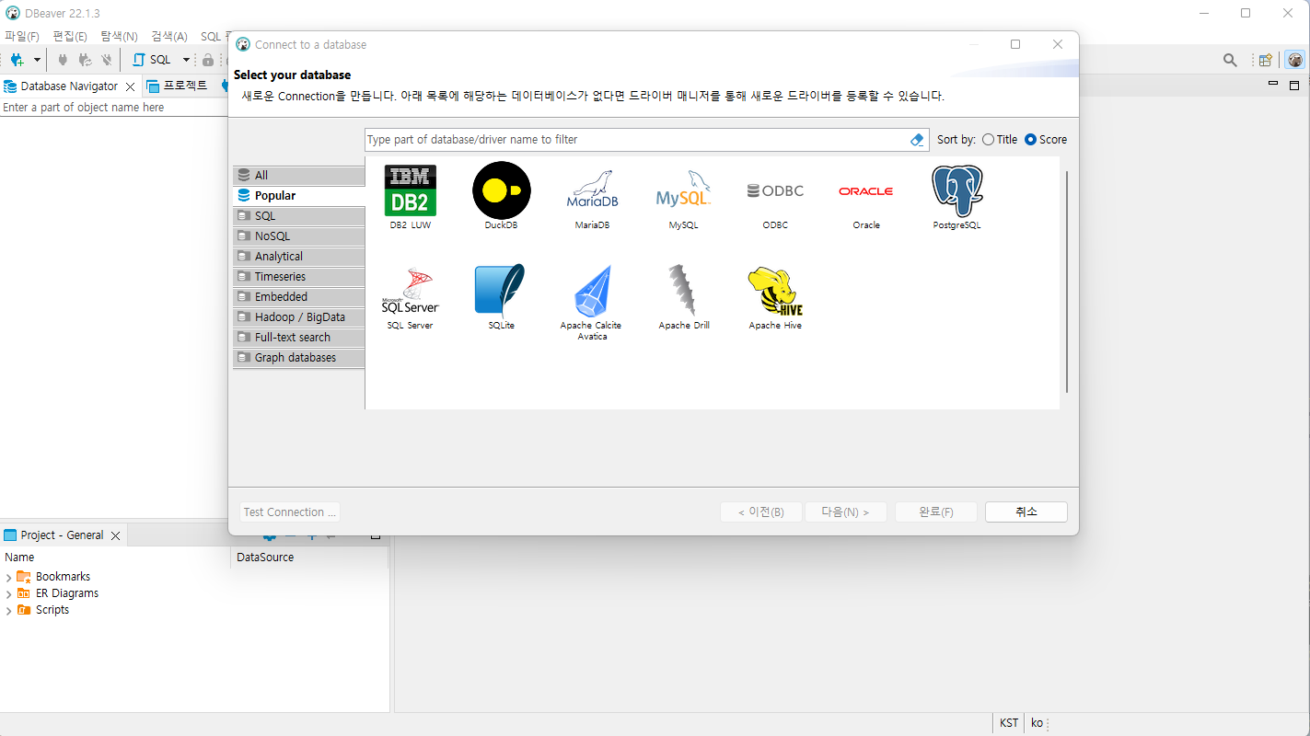The width and height of the screenshot is (1310, 736).
Task: Select the Apache Drill icon
Action: 683,291
